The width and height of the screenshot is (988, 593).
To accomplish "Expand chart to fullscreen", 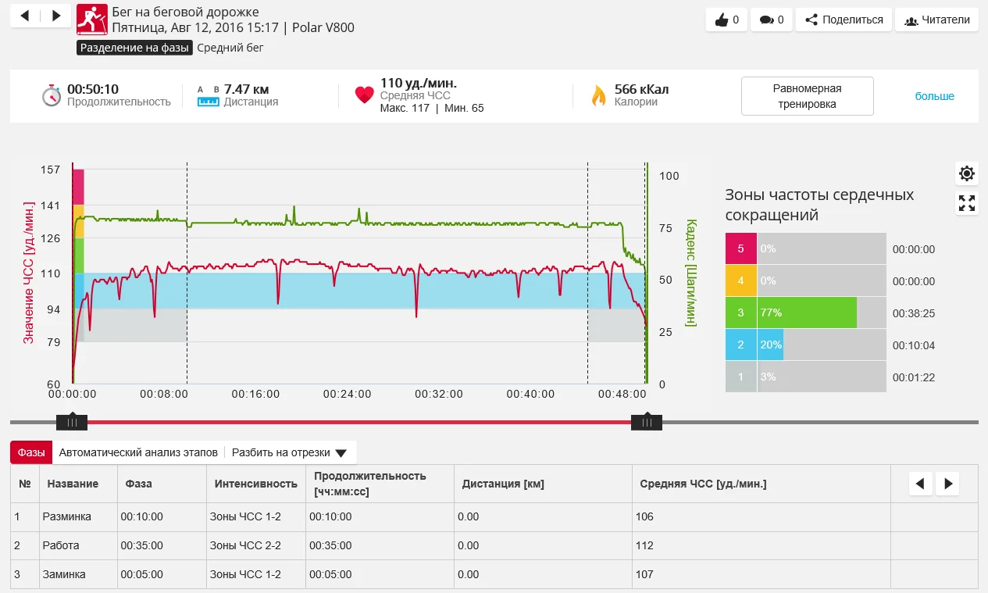I will [x=967, y=204].
